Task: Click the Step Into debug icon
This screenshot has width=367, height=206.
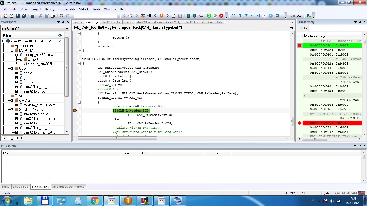Action: click(x=240, y=16)
